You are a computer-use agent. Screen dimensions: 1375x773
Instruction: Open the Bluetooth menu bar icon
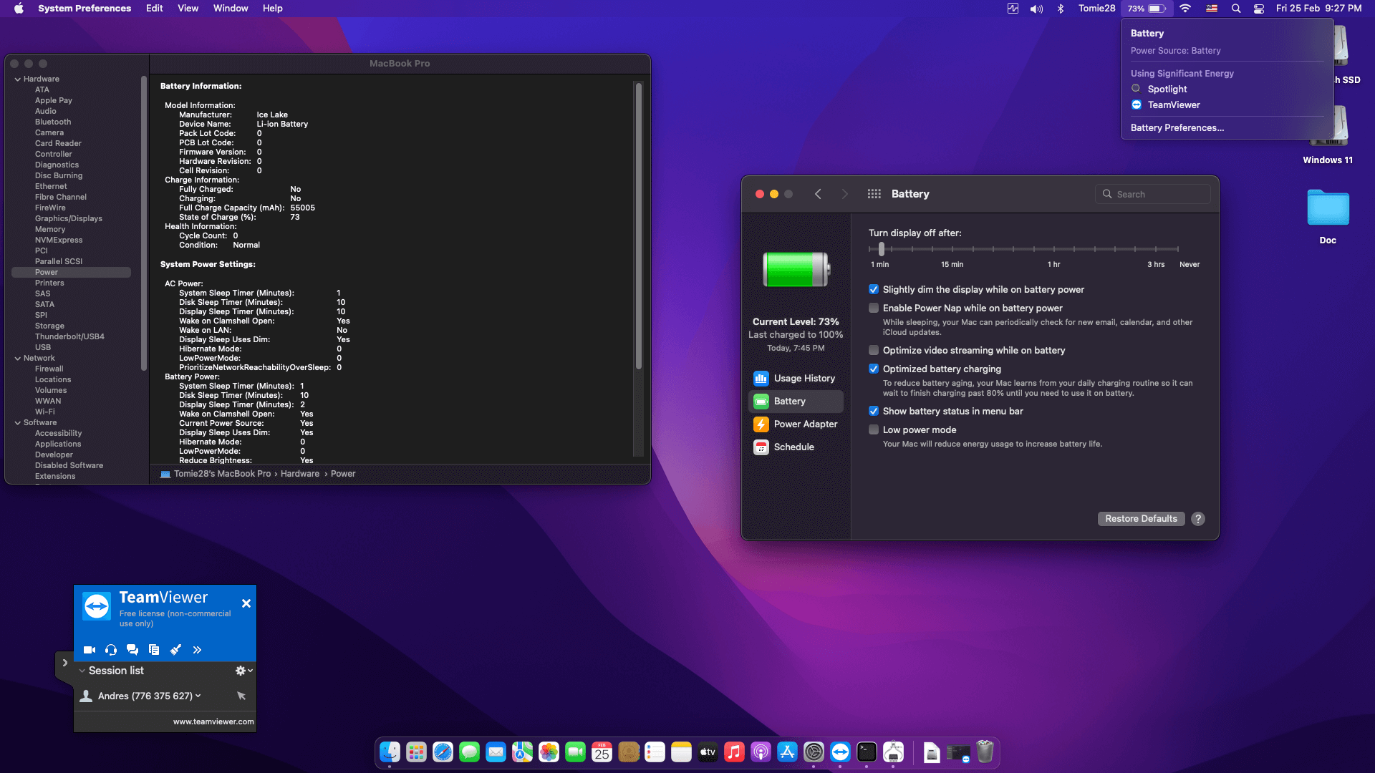coord(1061,9)
